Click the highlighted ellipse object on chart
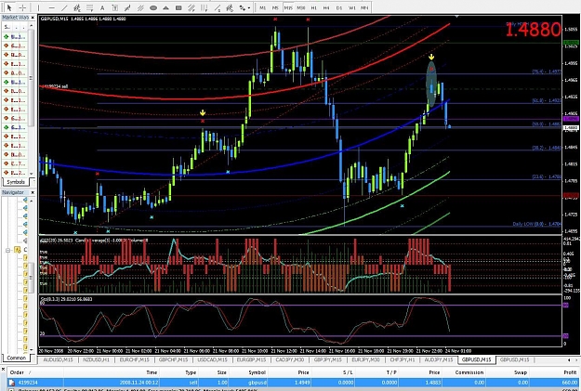 pyautogui.click(x=431, y=85)
